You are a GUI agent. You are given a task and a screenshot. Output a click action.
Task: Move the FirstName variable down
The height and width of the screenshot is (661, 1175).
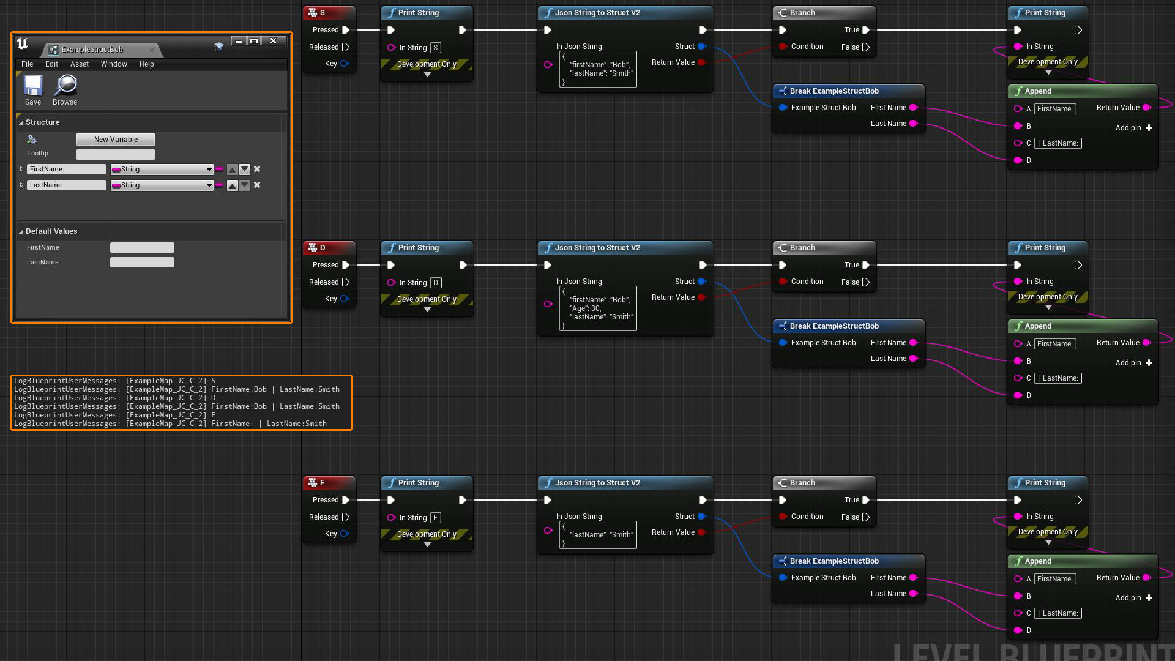click(245, 170)
